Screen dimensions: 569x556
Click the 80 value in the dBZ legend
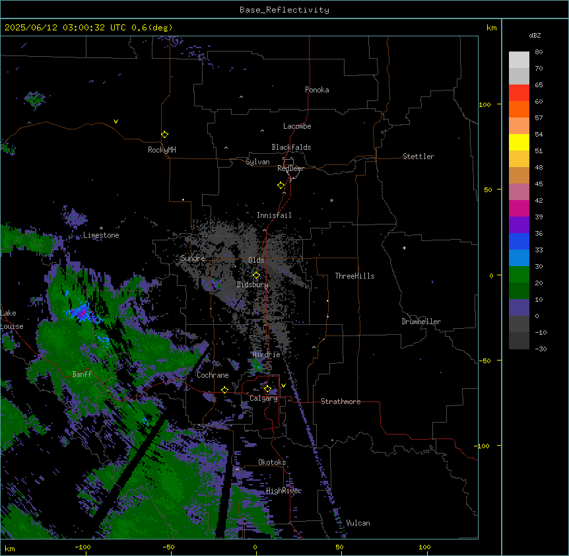(x=539, y=52)
